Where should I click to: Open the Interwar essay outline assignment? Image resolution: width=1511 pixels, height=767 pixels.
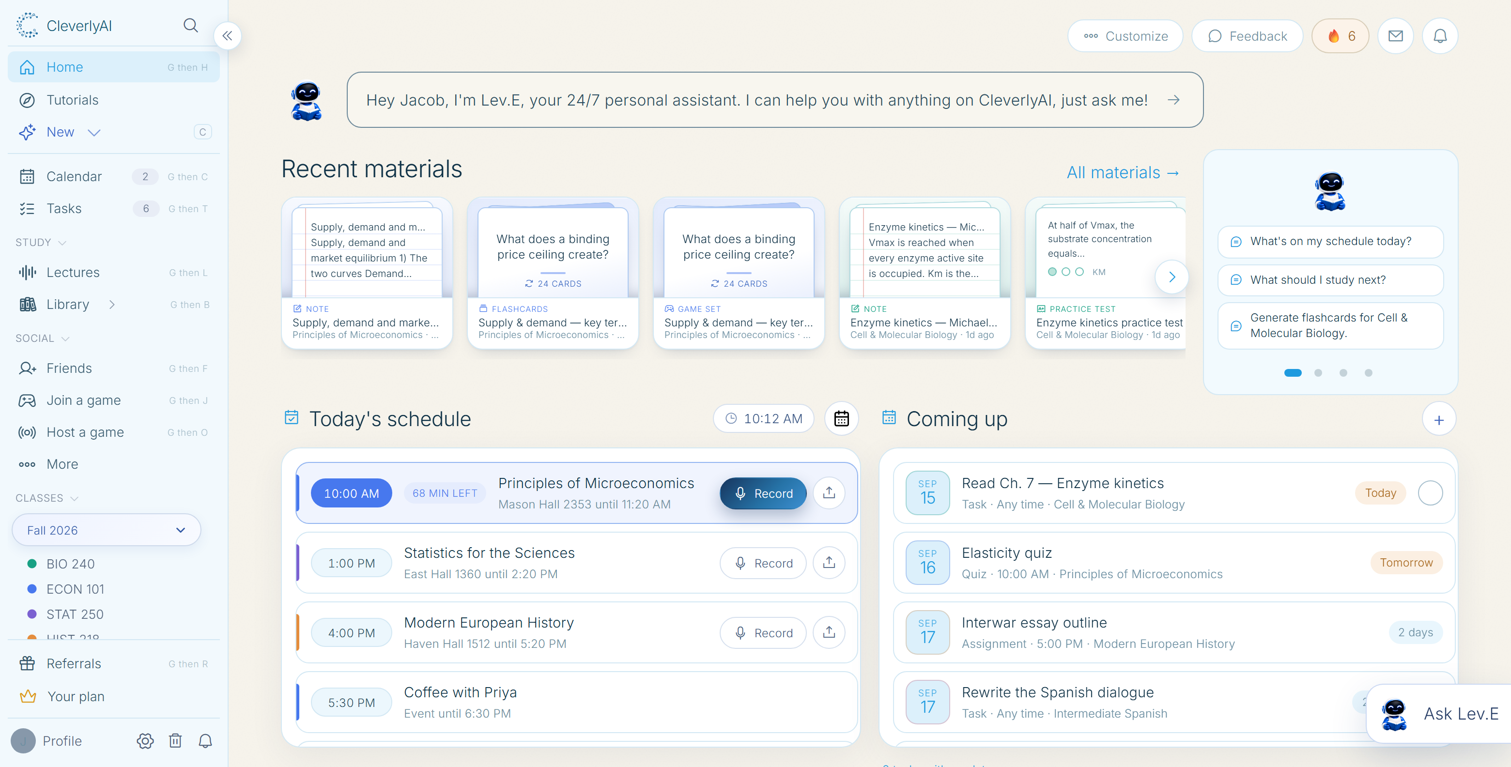coord(1174,632)
